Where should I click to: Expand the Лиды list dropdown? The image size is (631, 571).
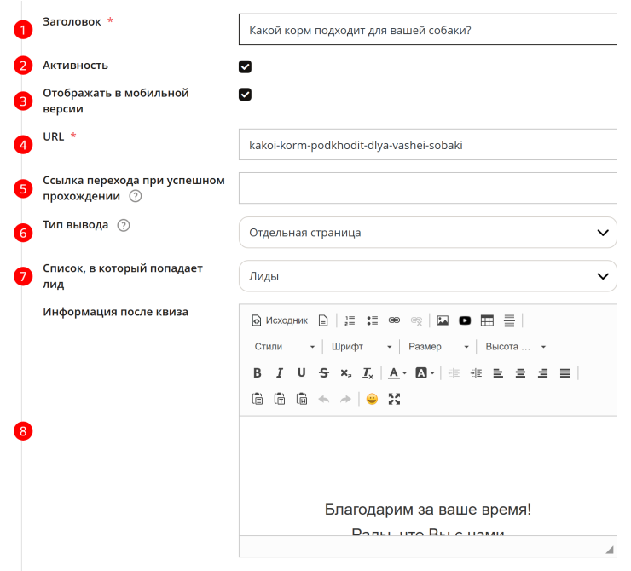[x=428, y=276]
